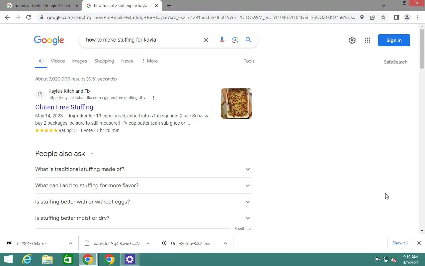
Task: Open File Explorer from the taskbar
Action: [47, 259]
